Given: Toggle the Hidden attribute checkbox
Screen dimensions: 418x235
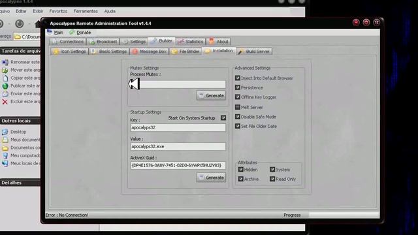Looking at the screenshot, I should (241, 170).
